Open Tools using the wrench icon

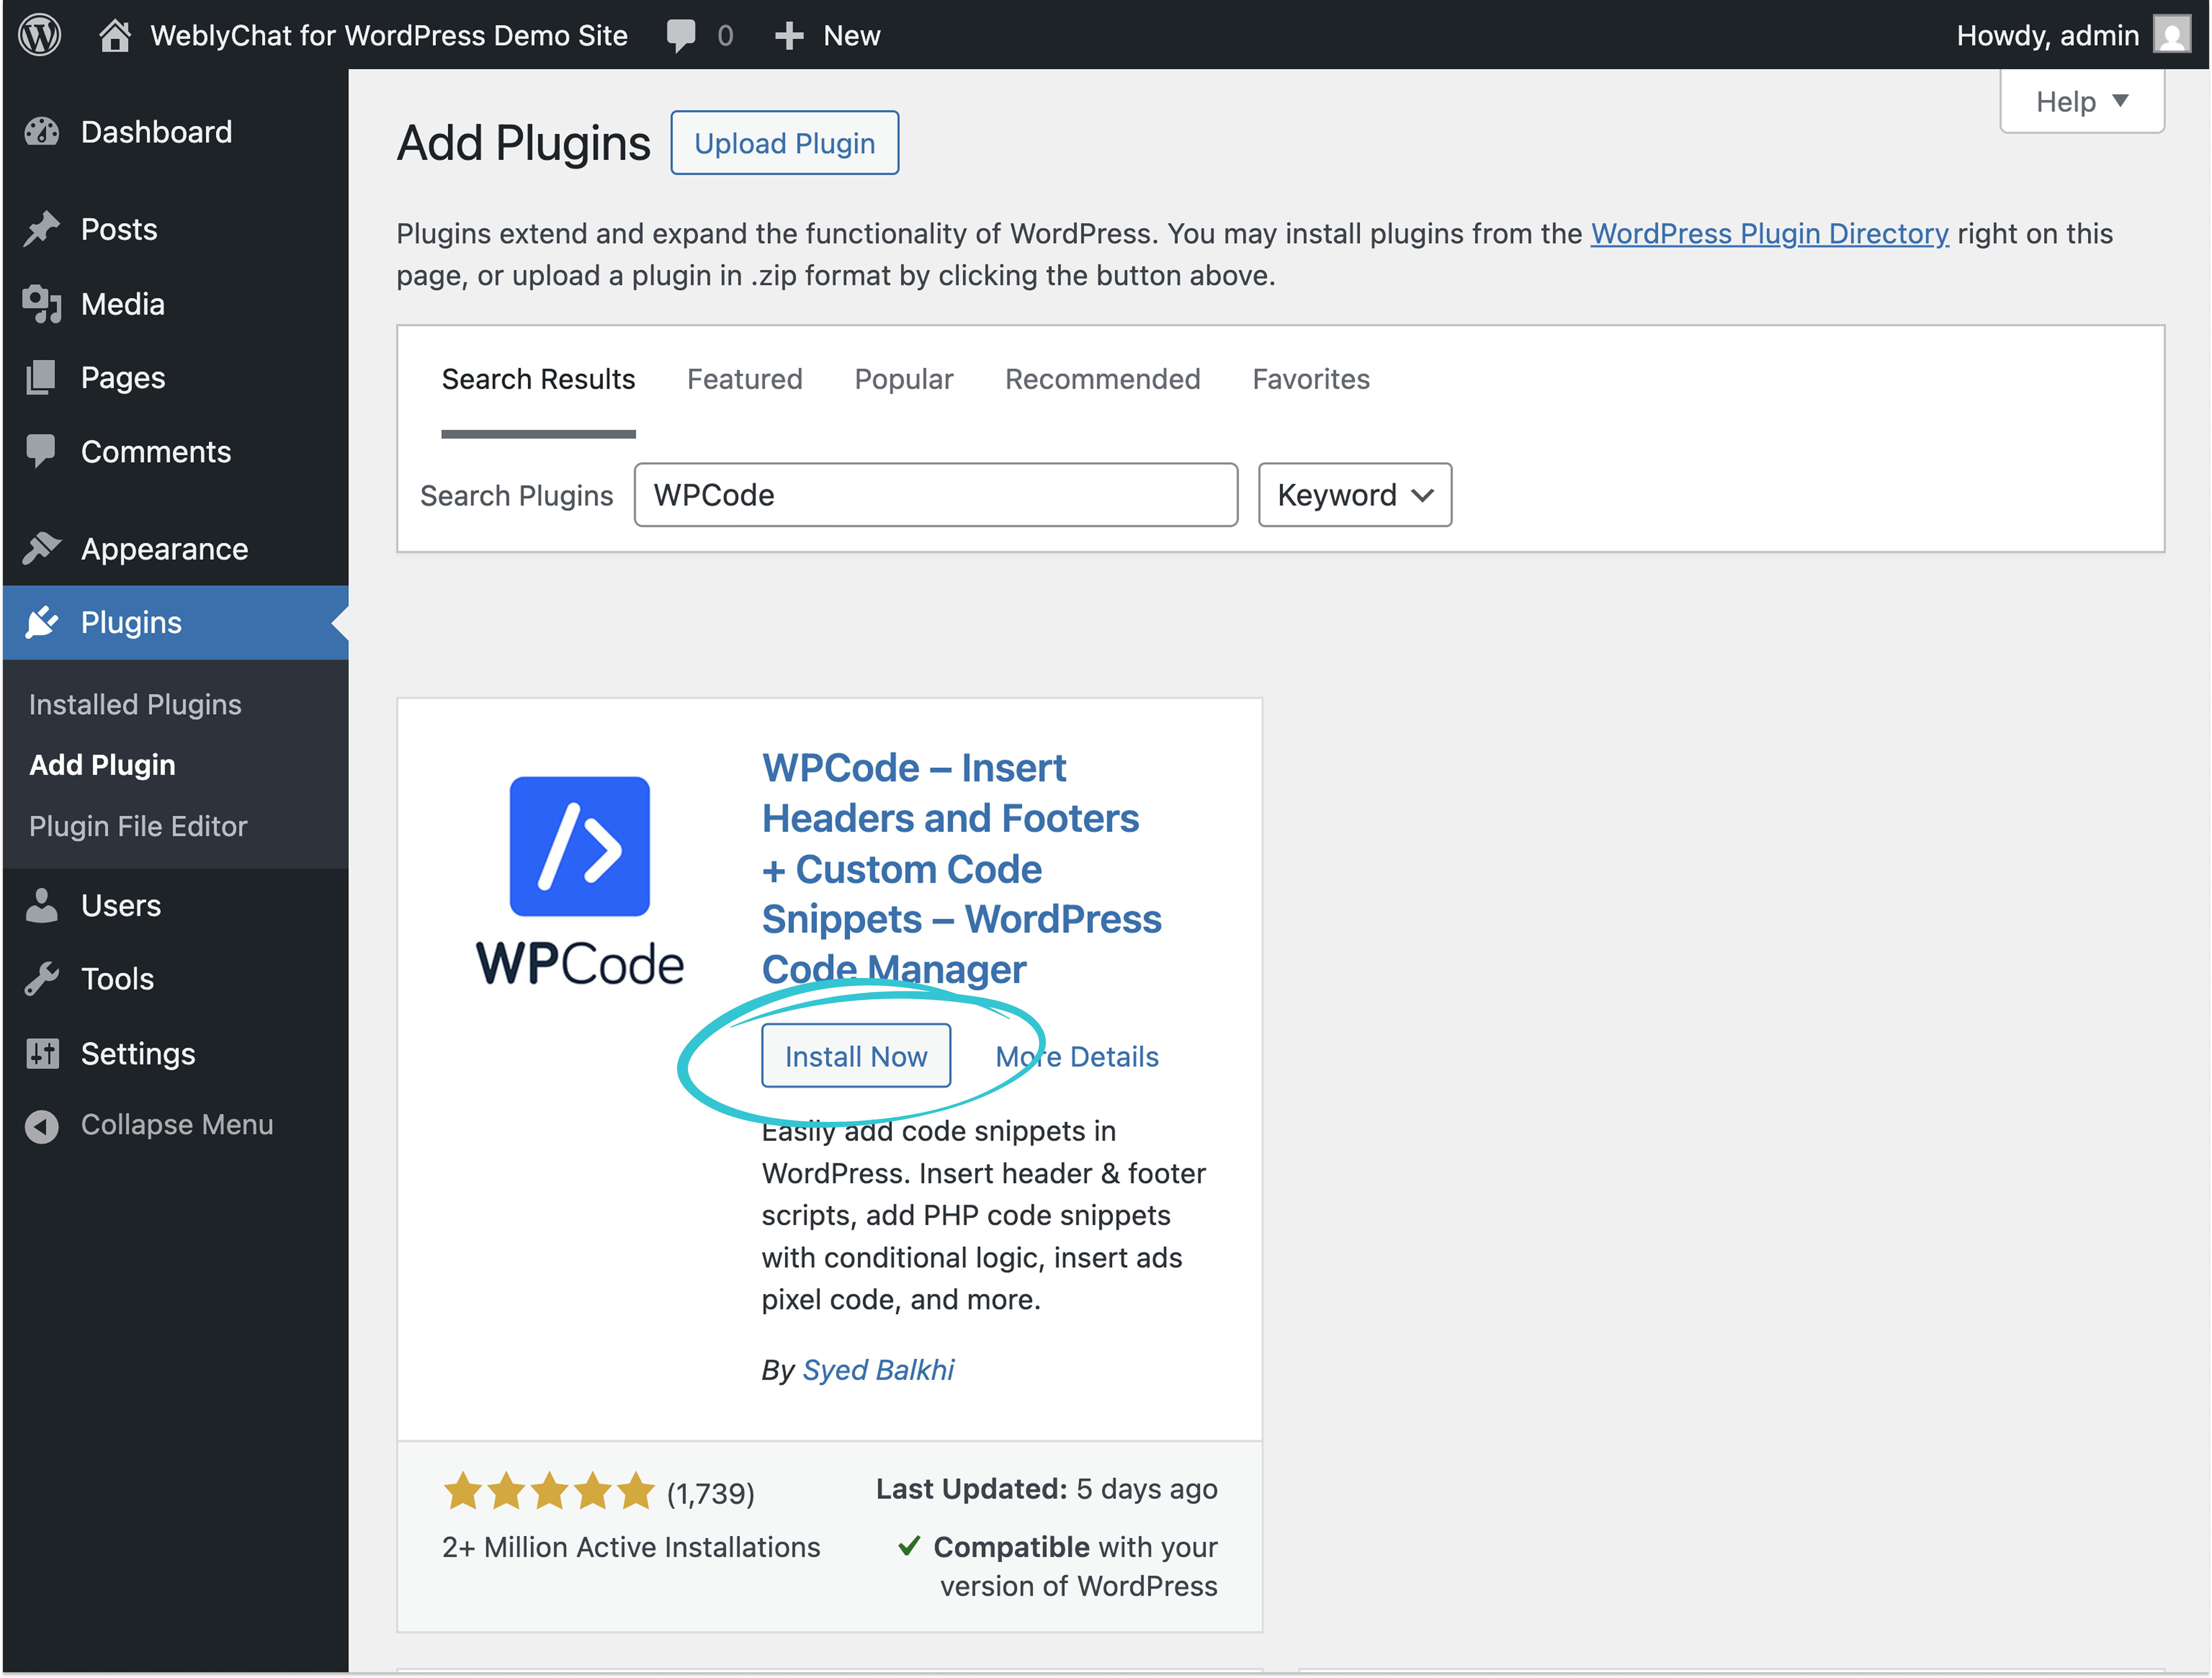[42, 978]
